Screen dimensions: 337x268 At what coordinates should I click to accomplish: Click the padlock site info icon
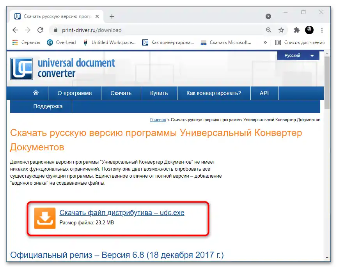[56, 30]
